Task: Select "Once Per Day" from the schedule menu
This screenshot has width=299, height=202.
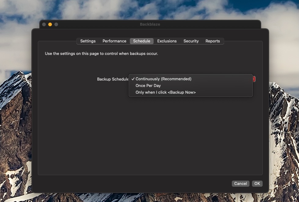Action: coord(148,86)
